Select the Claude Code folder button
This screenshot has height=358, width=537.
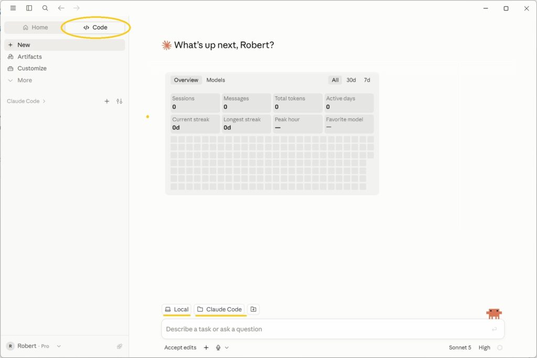pyautogui.click(x=220, y=309)
